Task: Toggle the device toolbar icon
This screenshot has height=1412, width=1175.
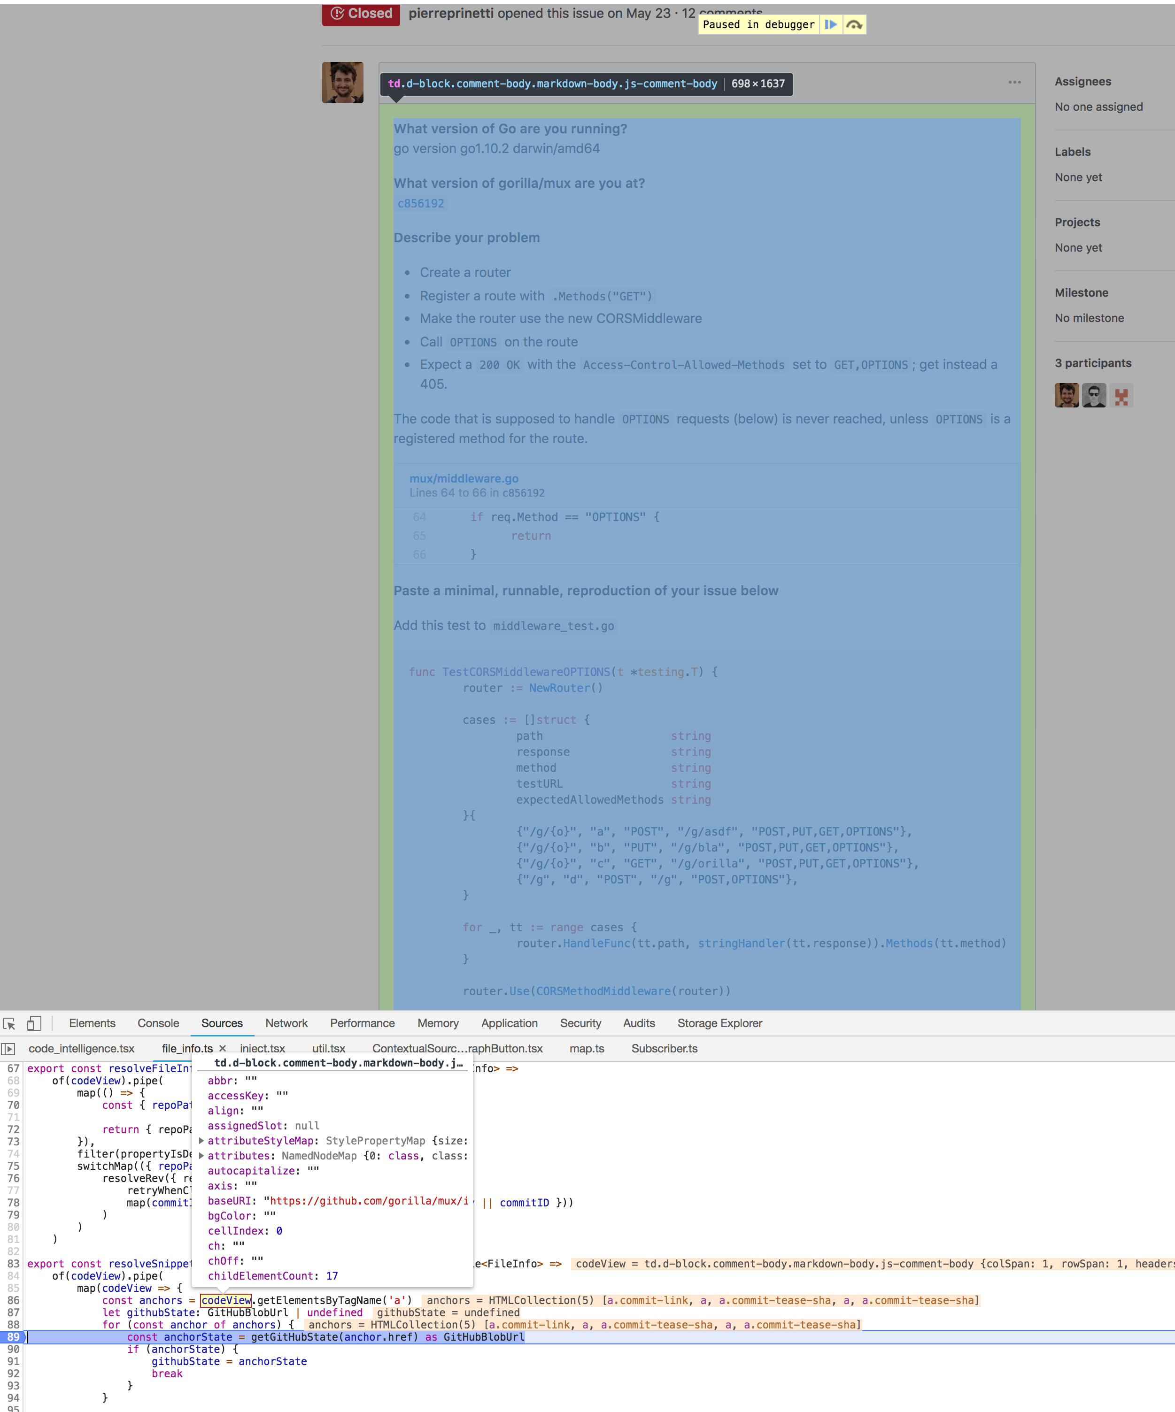Action: click(34, 1023)
